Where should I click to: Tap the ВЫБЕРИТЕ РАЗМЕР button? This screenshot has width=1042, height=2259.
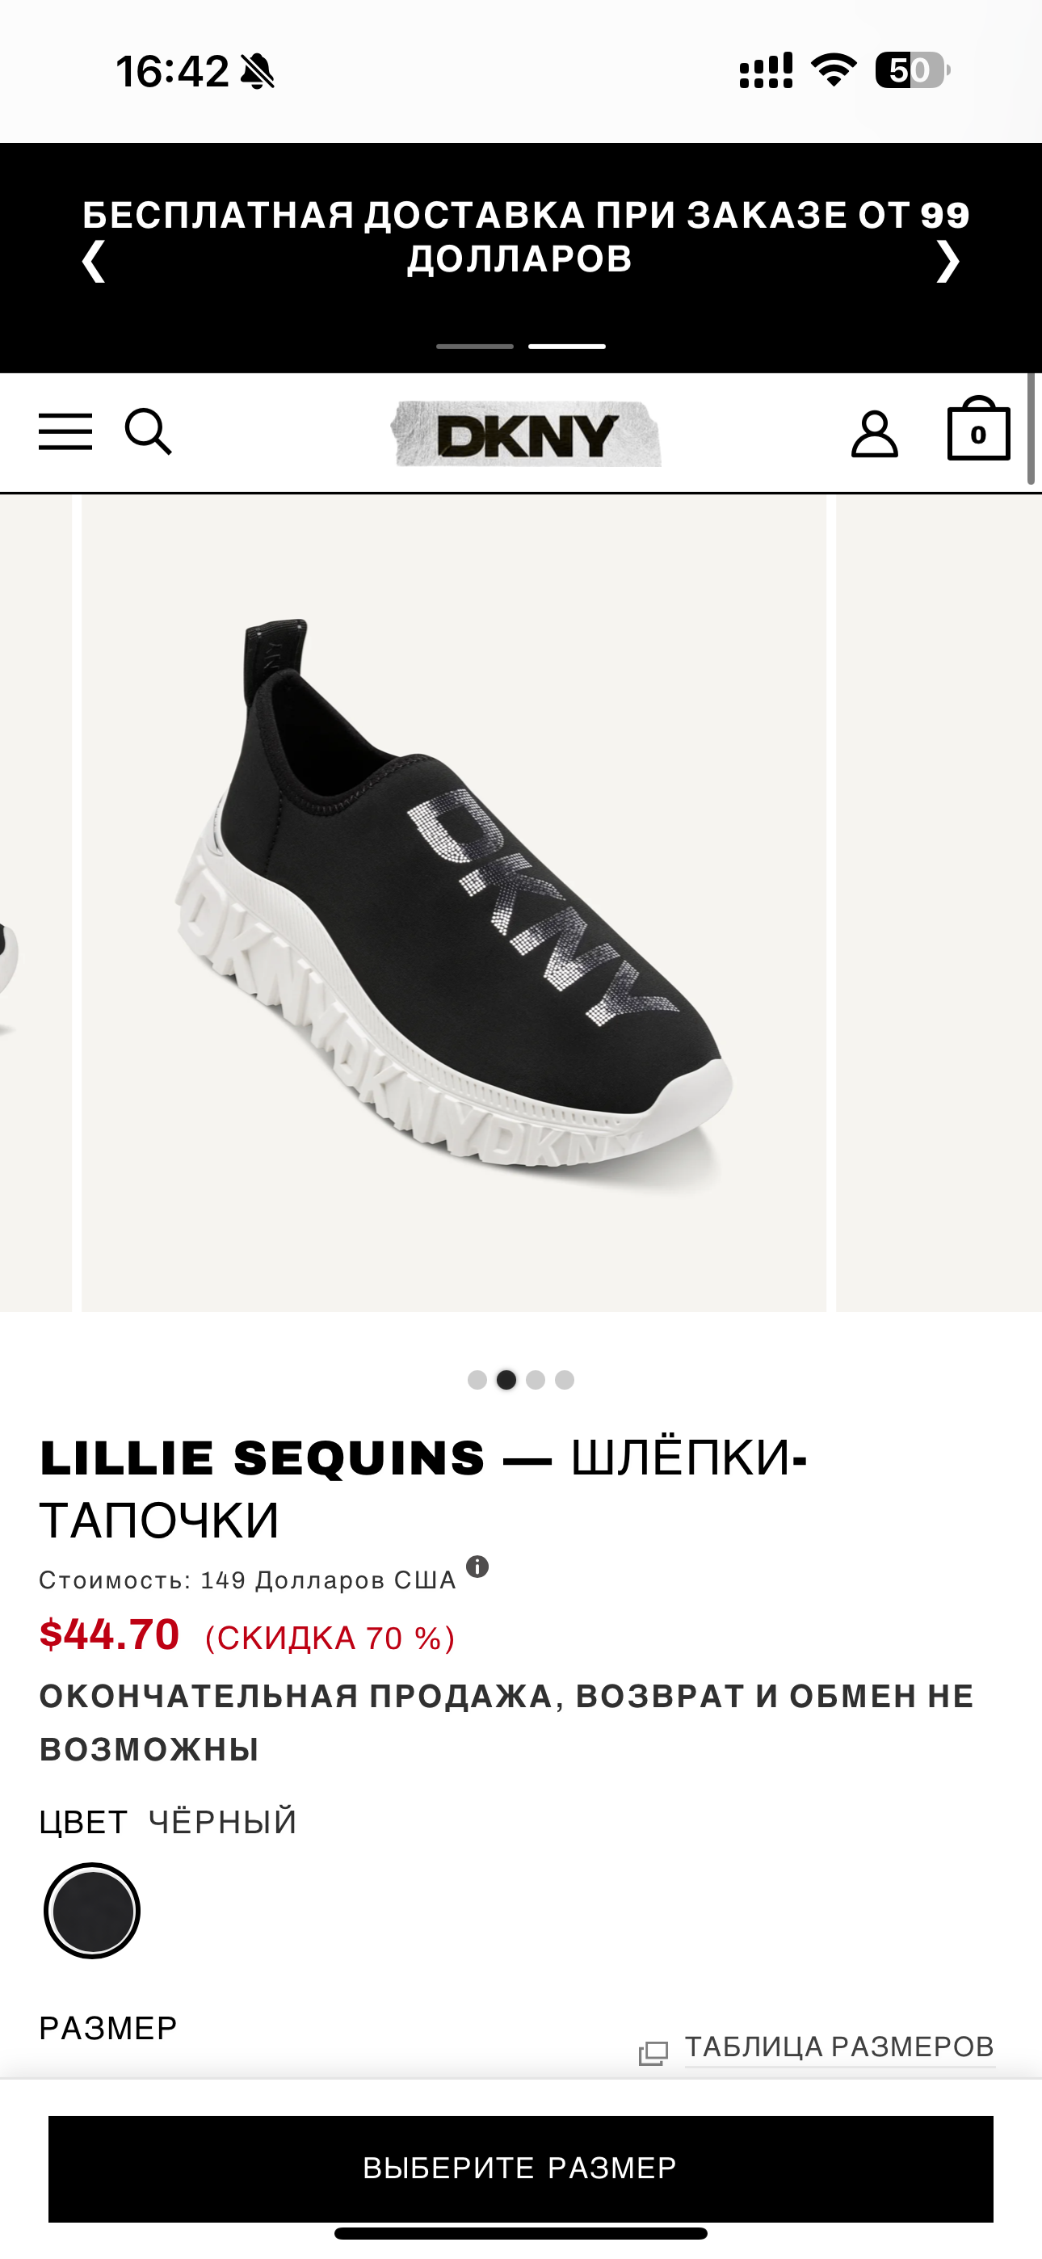click(x=521, y=2169)
